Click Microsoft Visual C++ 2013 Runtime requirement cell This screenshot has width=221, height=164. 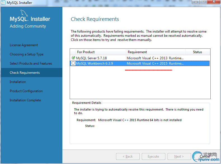155,58
